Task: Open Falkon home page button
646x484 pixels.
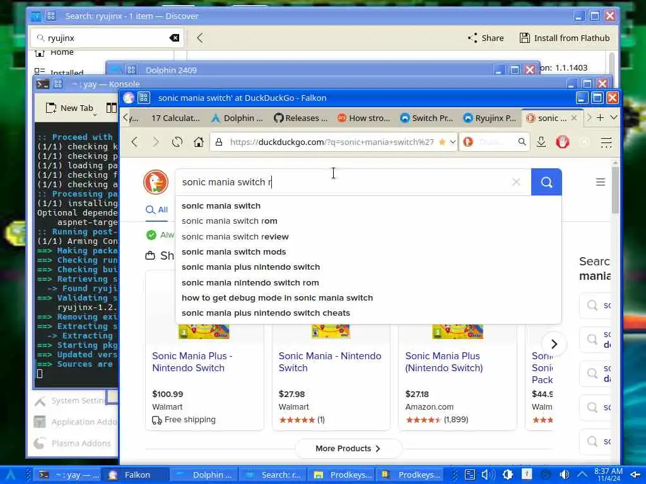Action: [x=199, y=142]
